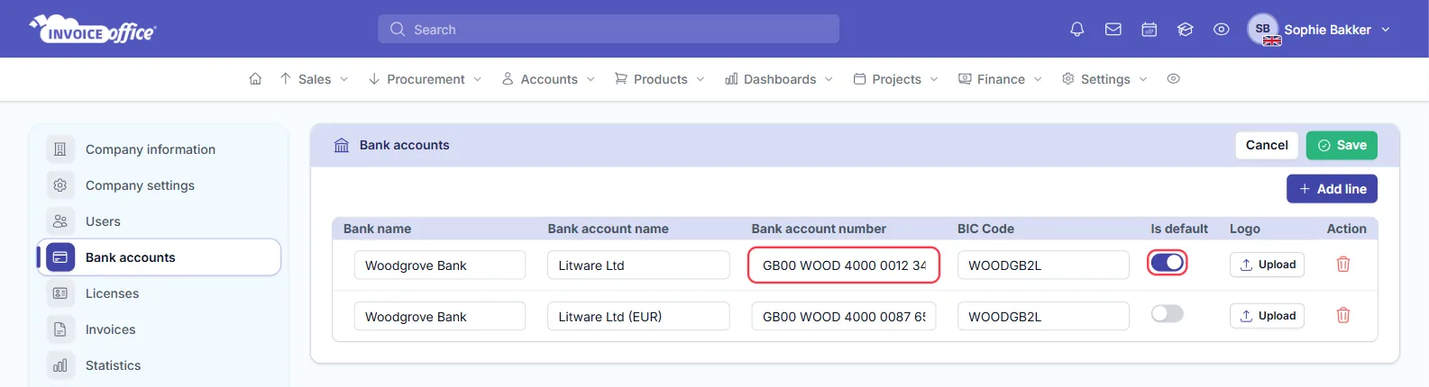Expand the Sales menu
1429x387 pixels.
pos(314,79)
